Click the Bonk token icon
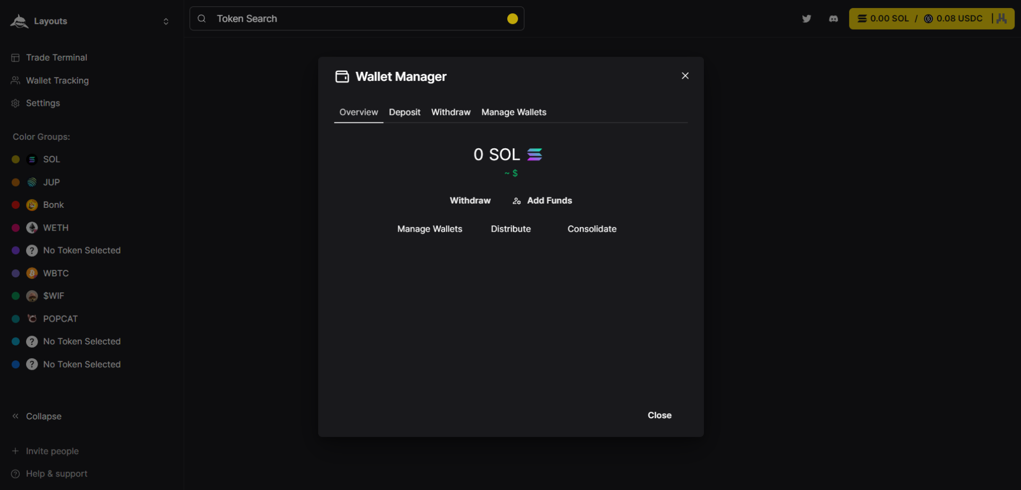Viewport: 1021px width, 490px height. 32,205
